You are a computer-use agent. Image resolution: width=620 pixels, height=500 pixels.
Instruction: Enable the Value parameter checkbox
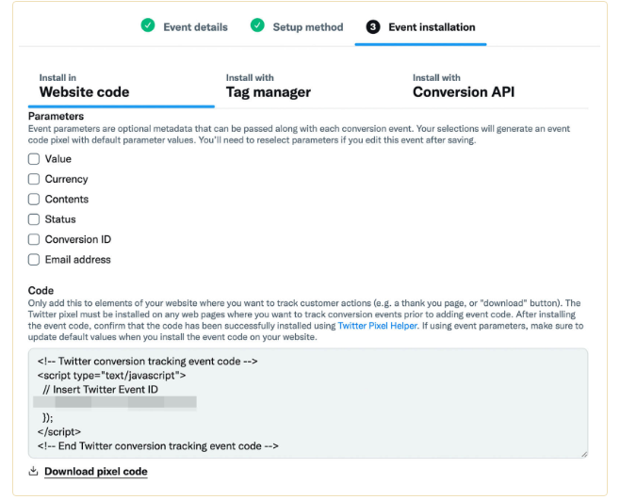click(x=34, y=159)
